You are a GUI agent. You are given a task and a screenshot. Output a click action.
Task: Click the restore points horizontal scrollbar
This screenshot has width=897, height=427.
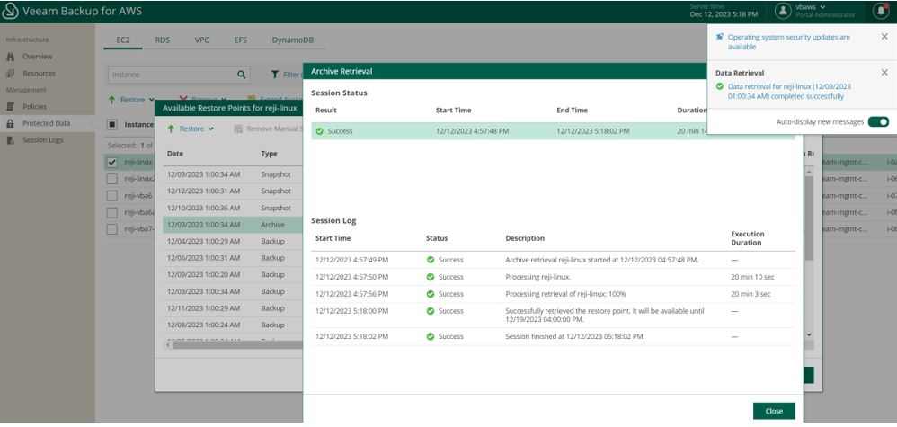pos(237,345)
